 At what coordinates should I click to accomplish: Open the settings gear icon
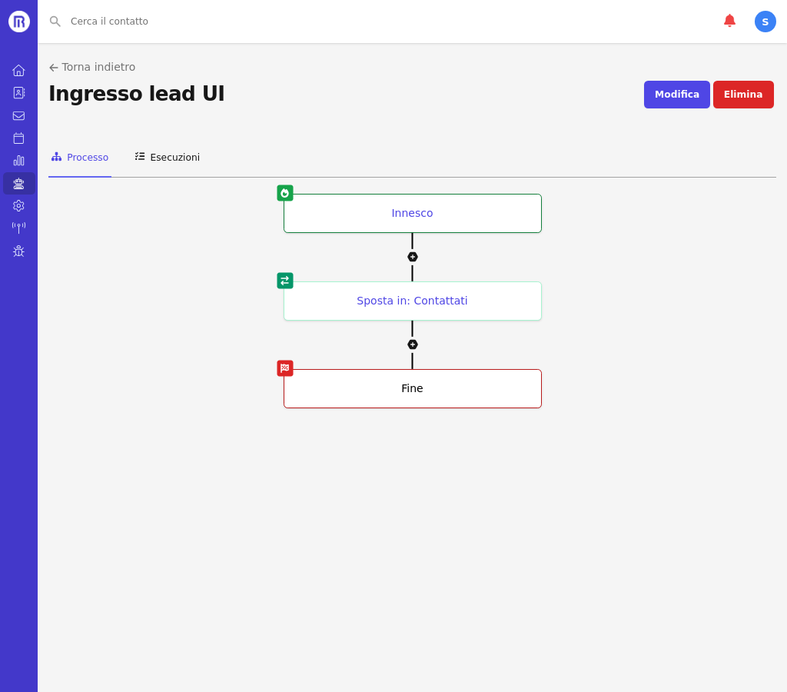click(18, 206)
